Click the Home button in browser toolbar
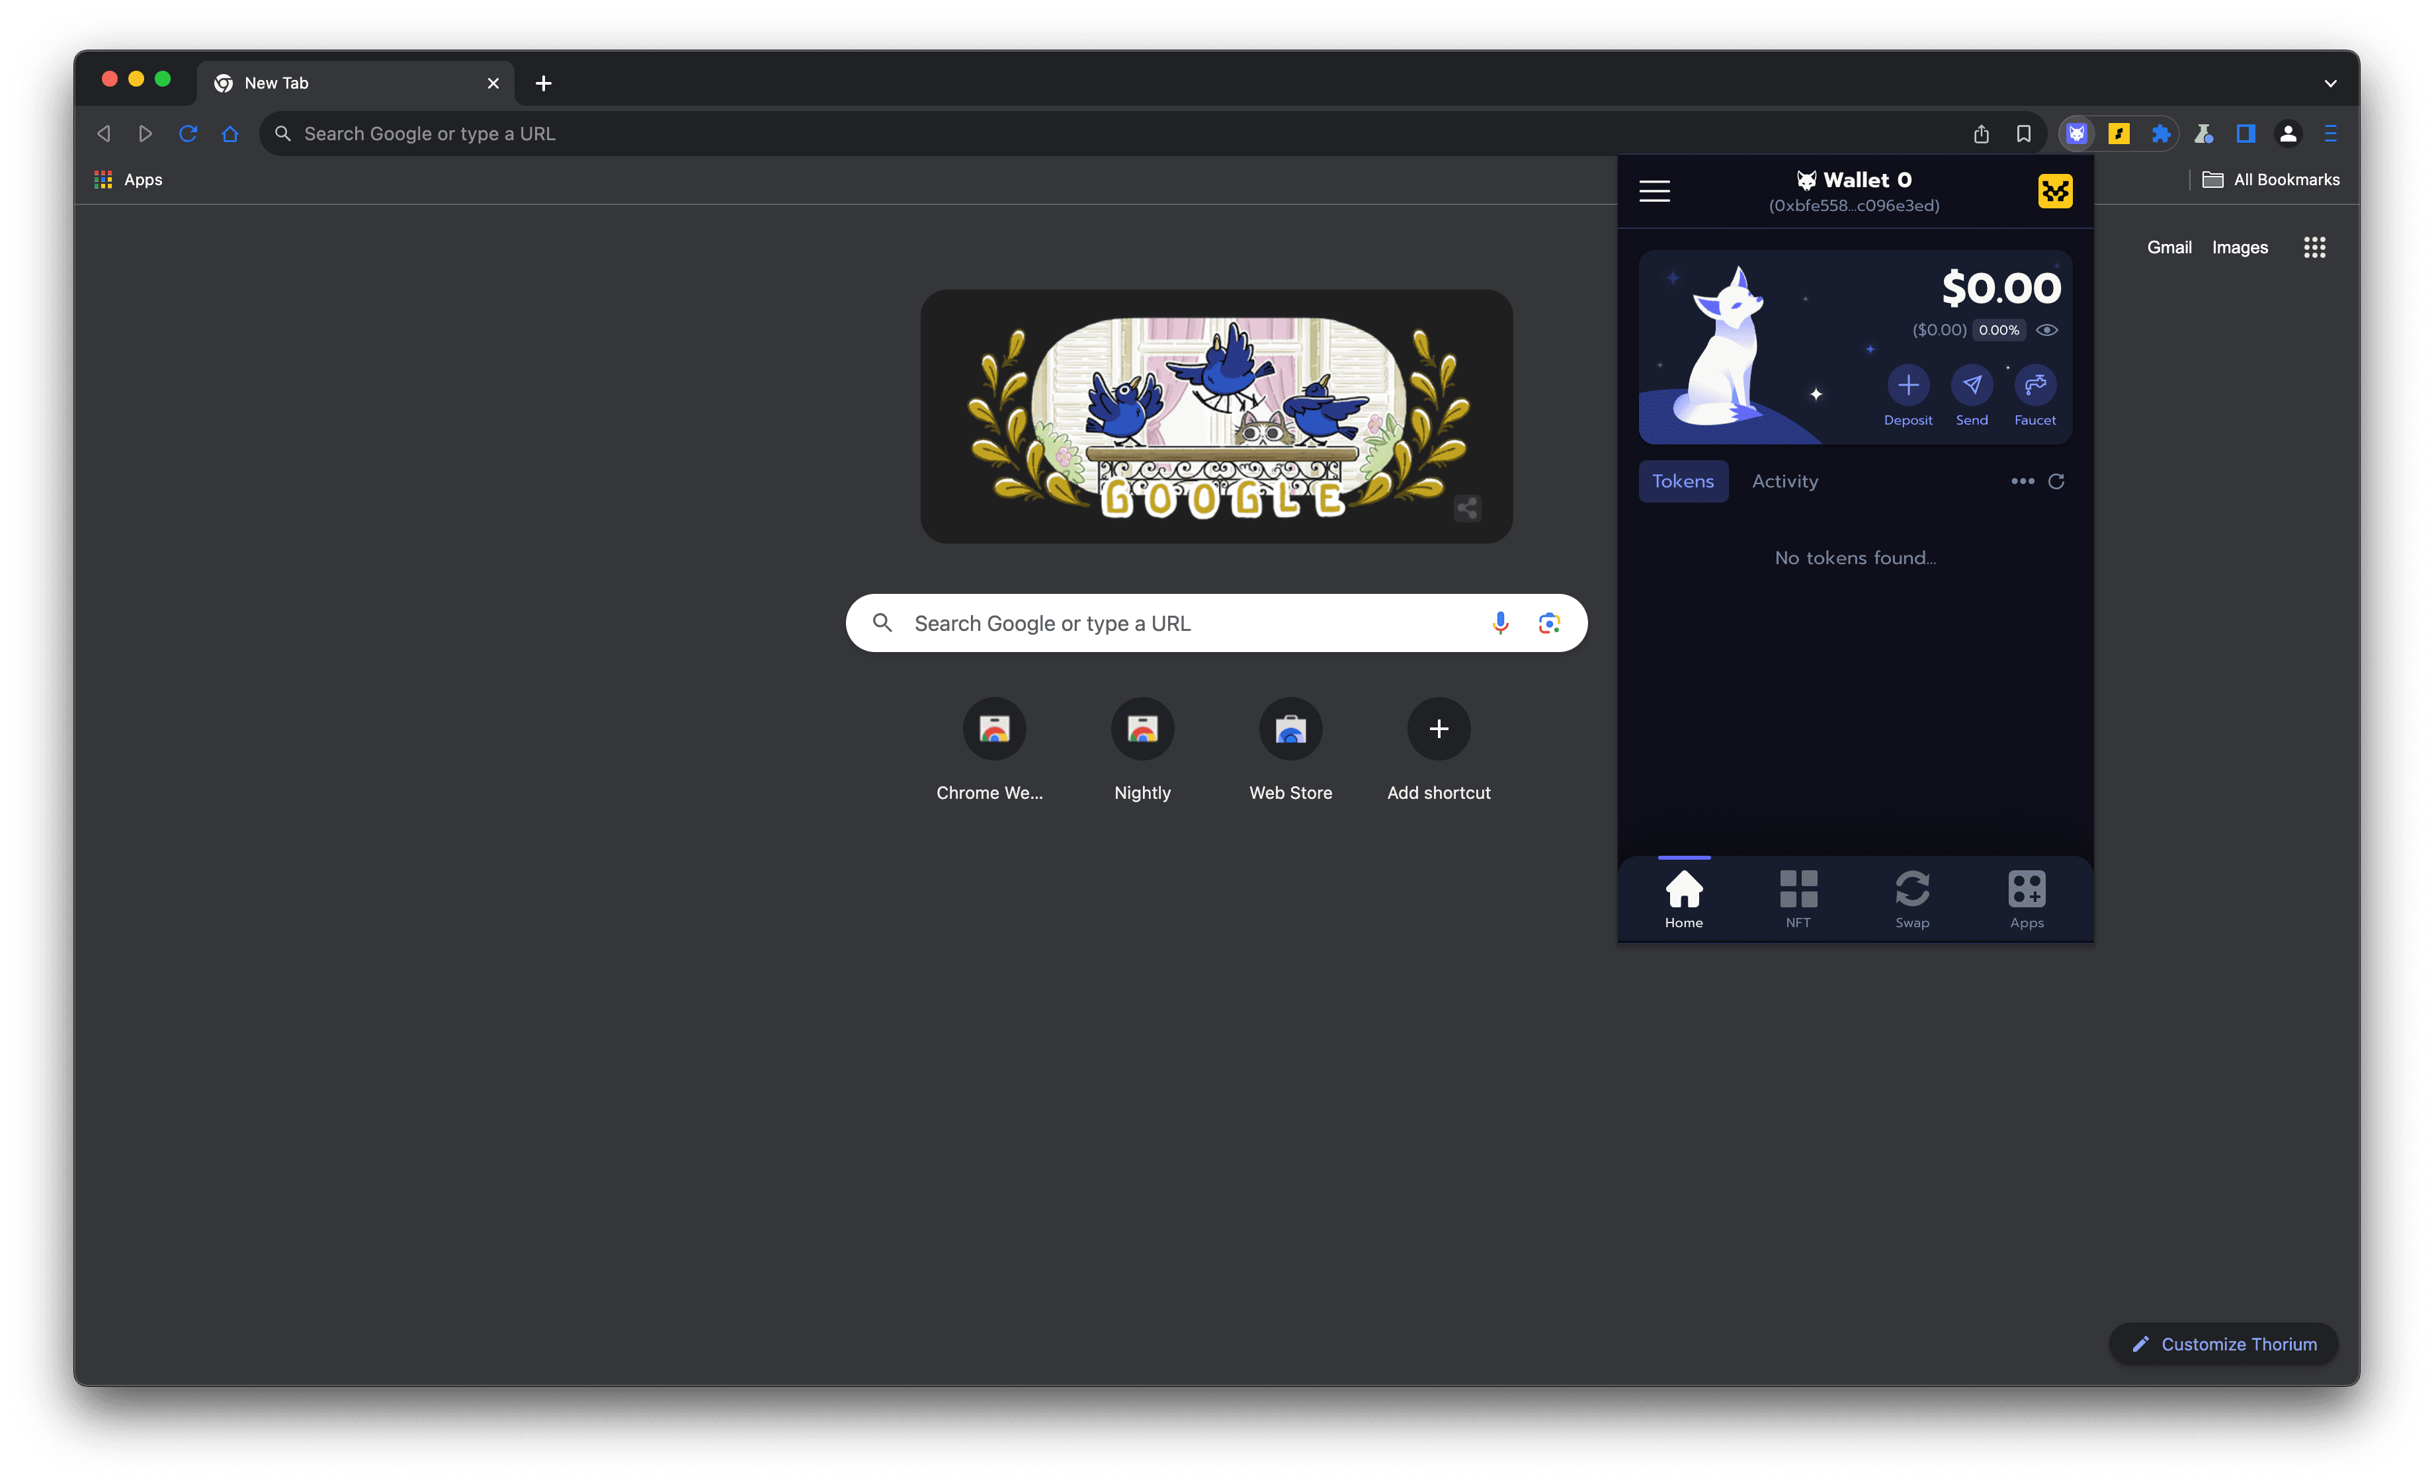Image resolution: width=2434 pixels, height=1484 pixels. (230, 134)
